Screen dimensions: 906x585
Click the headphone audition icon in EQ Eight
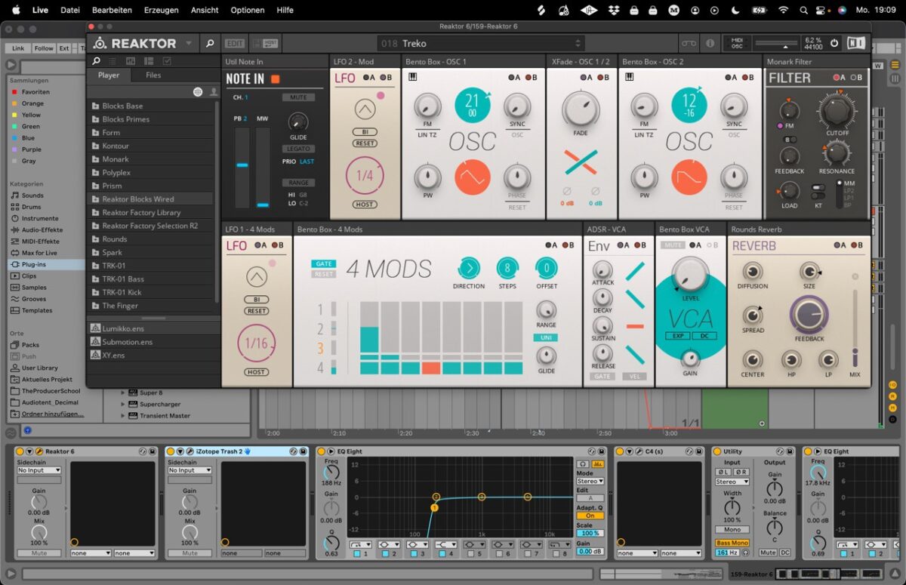tap(582, 464)
